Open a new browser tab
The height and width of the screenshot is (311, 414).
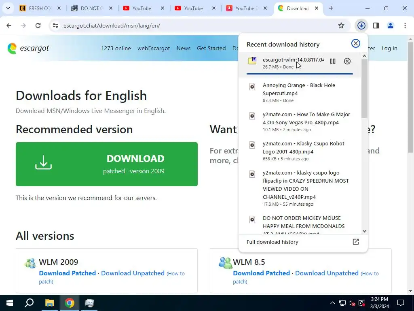tap(331, 8)
